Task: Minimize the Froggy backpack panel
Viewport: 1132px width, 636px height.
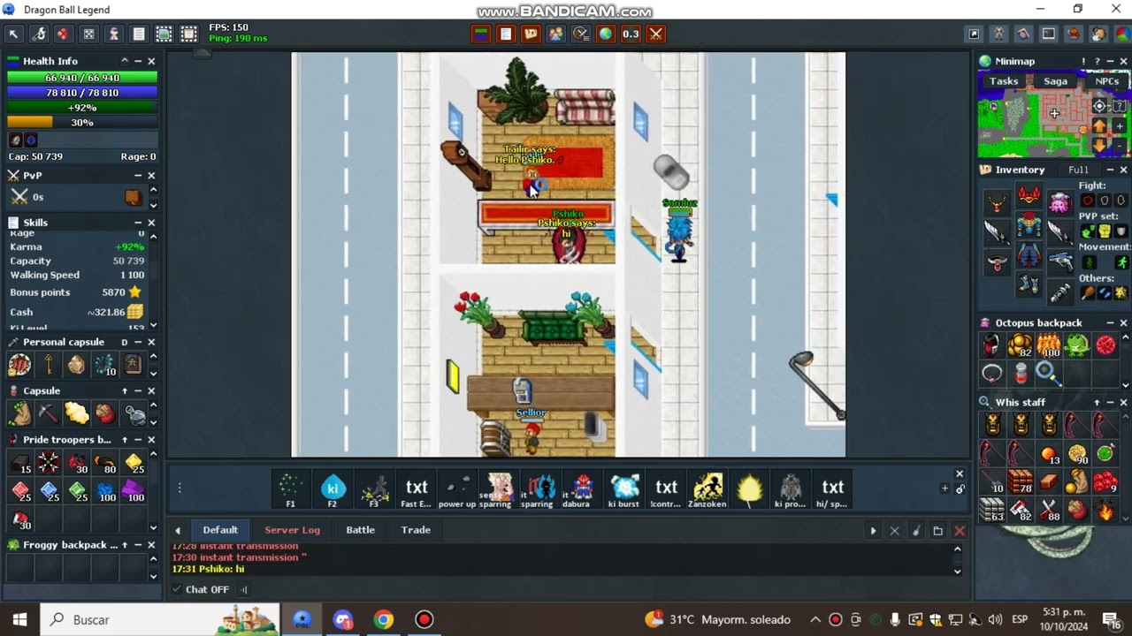Action: click(x=138, y=545)
